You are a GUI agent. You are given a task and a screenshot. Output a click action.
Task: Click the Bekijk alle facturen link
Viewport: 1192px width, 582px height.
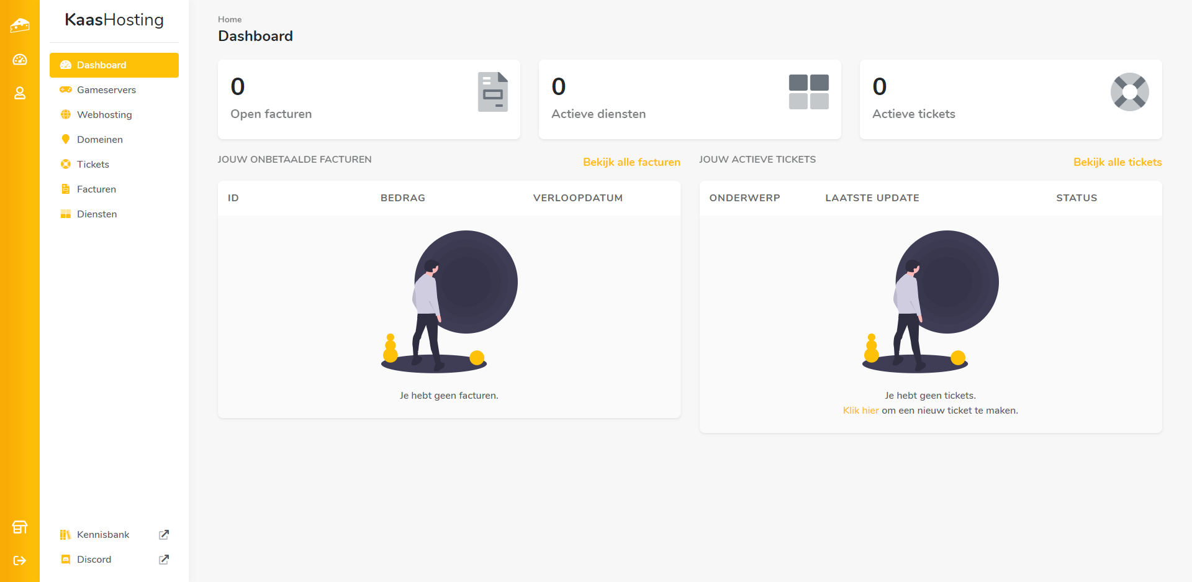pyautogui.click(x=631, y=162)
